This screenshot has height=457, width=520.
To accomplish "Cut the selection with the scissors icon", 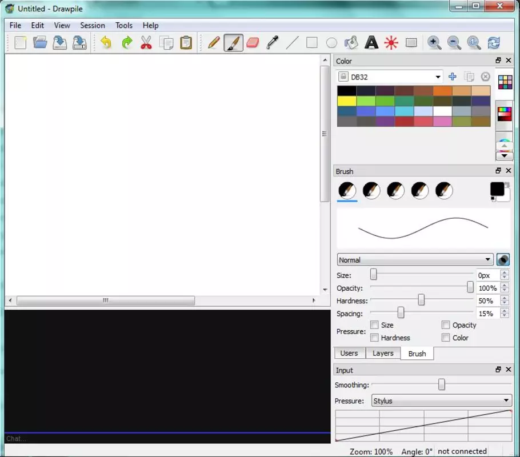I will click(146, 43).
